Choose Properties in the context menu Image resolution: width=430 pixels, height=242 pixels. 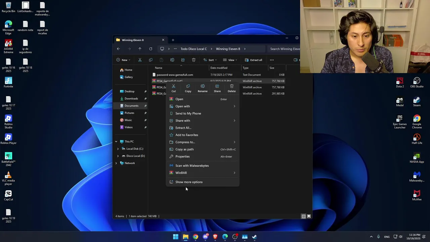pos(203,157)
